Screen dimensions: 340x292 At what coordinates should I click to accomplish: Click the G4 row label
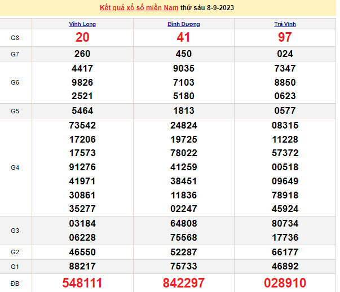click(x=15, y=167)
